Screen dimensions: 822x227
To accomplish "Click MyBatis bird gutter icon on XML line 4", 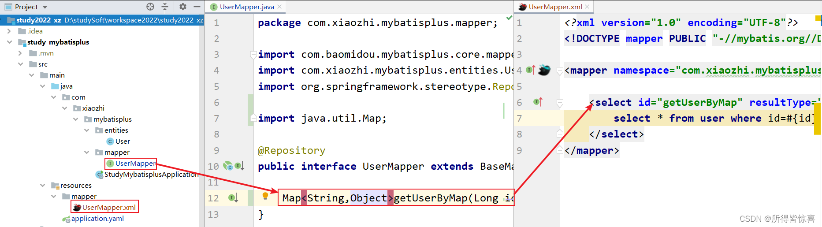I will (x=544, y=70).
